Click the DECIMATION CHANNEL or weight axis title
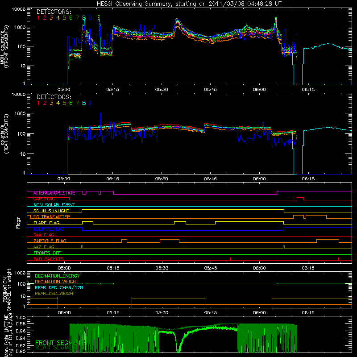The width and height of the screenshot is (357, 357). pyautogui.click(x=6, y=290)
